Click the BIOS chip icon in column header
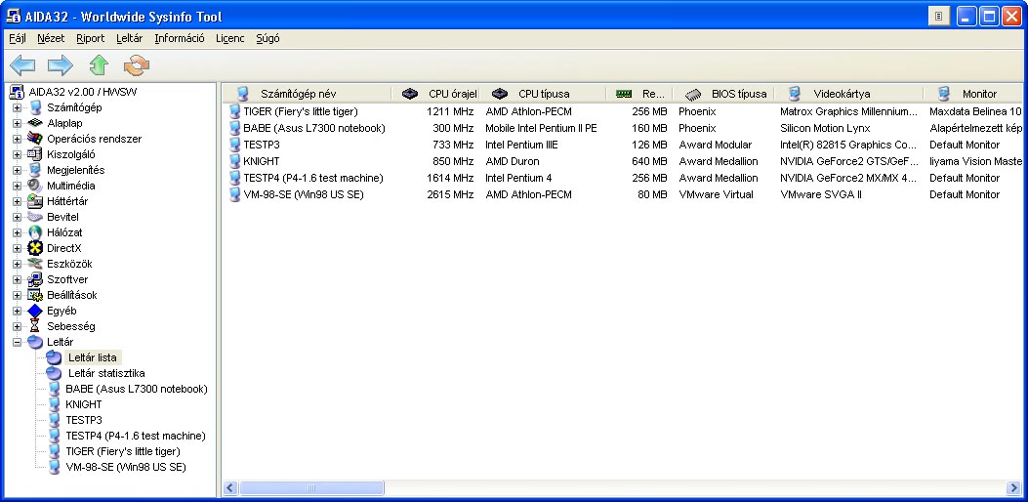Viewport: 1028px width, 502px height. [693, 94]
